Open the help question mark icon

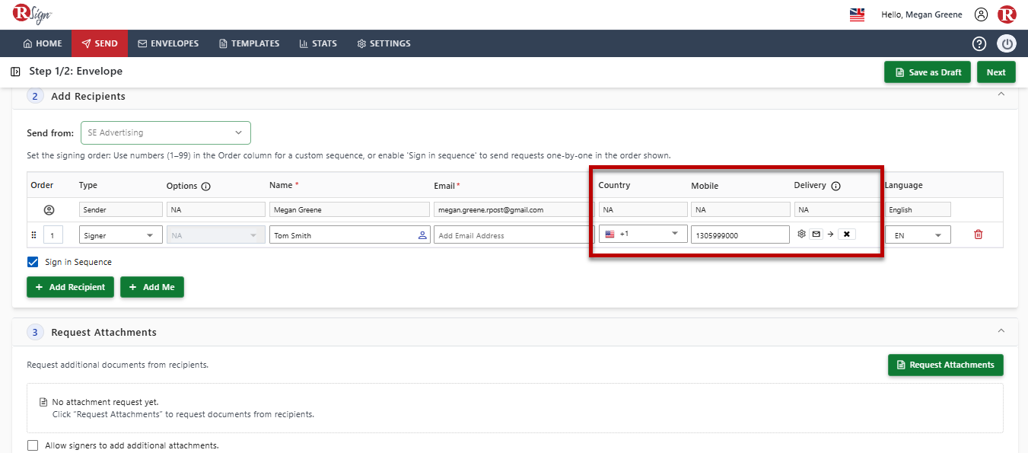coord(979,43)
